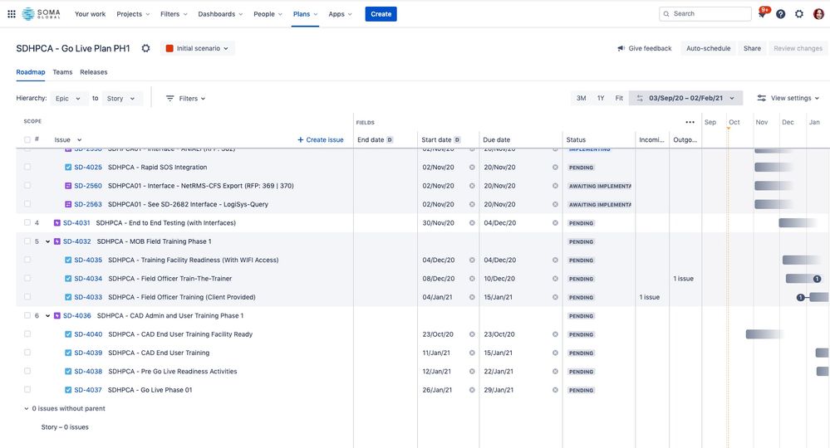Select the checkbox for SD-4037 row
830x448 pixels.
pyautogui.click(x=27, y=389)
